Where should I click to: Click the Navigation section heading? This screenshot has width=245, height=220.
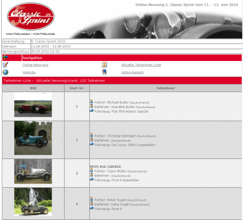pos(32,58)
